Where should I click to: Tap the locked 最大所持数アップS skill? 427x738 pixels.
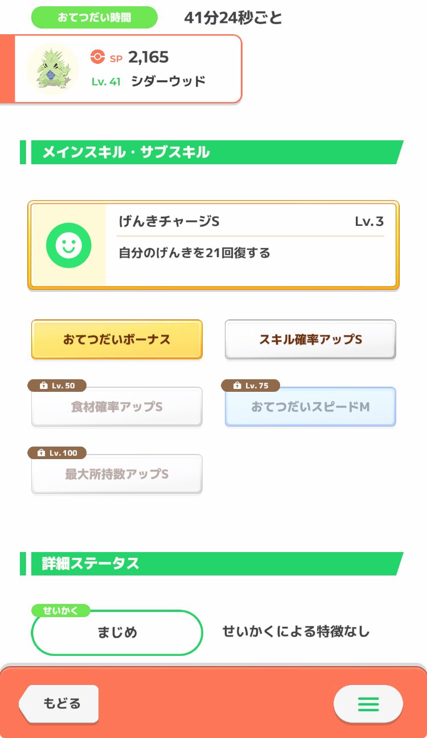tap(117, 475)
